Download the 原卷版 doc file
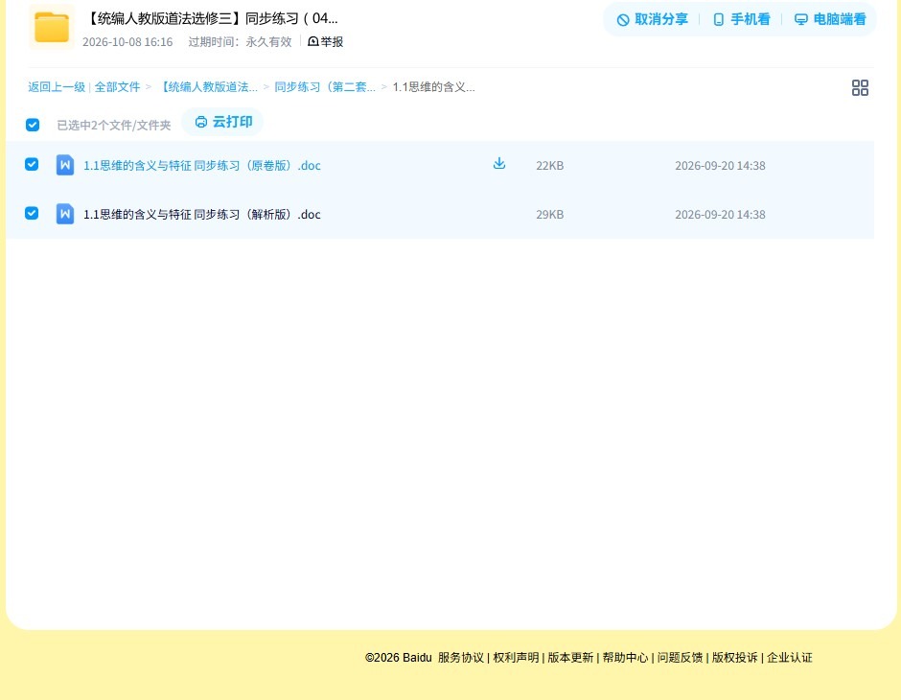The width and height of the screenshot is (901, 700). [x=499, y=164]
